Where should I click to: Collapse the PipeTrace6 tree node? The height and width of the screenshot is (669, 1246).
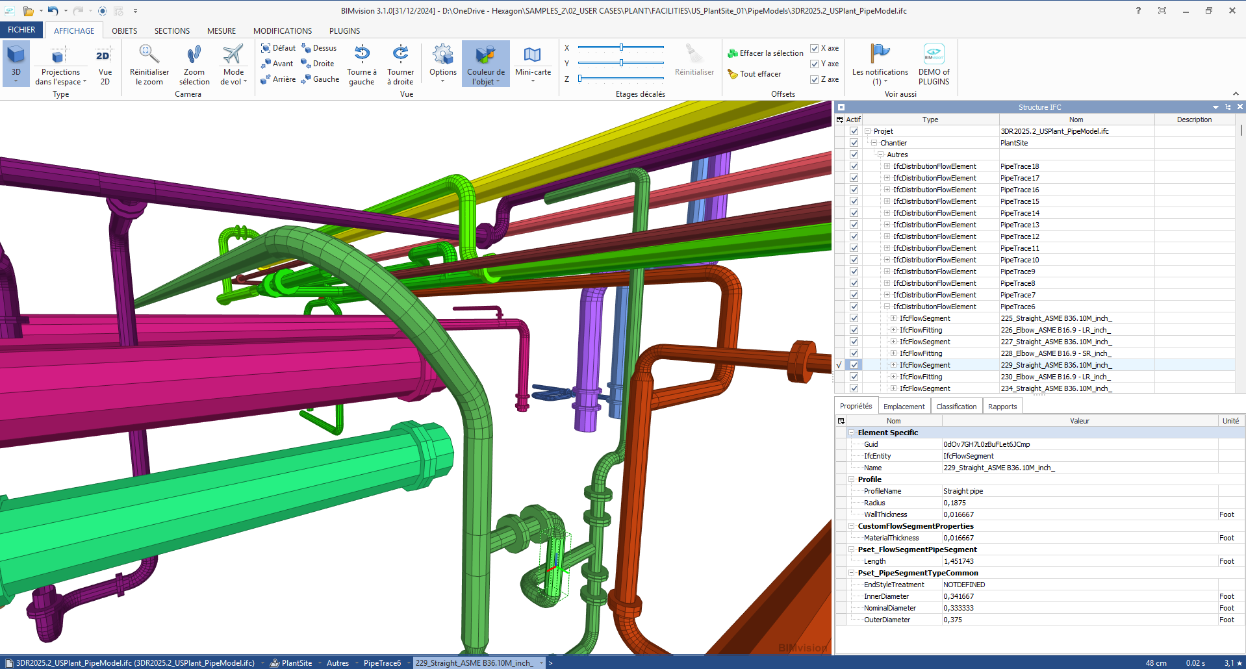[887, 307]
